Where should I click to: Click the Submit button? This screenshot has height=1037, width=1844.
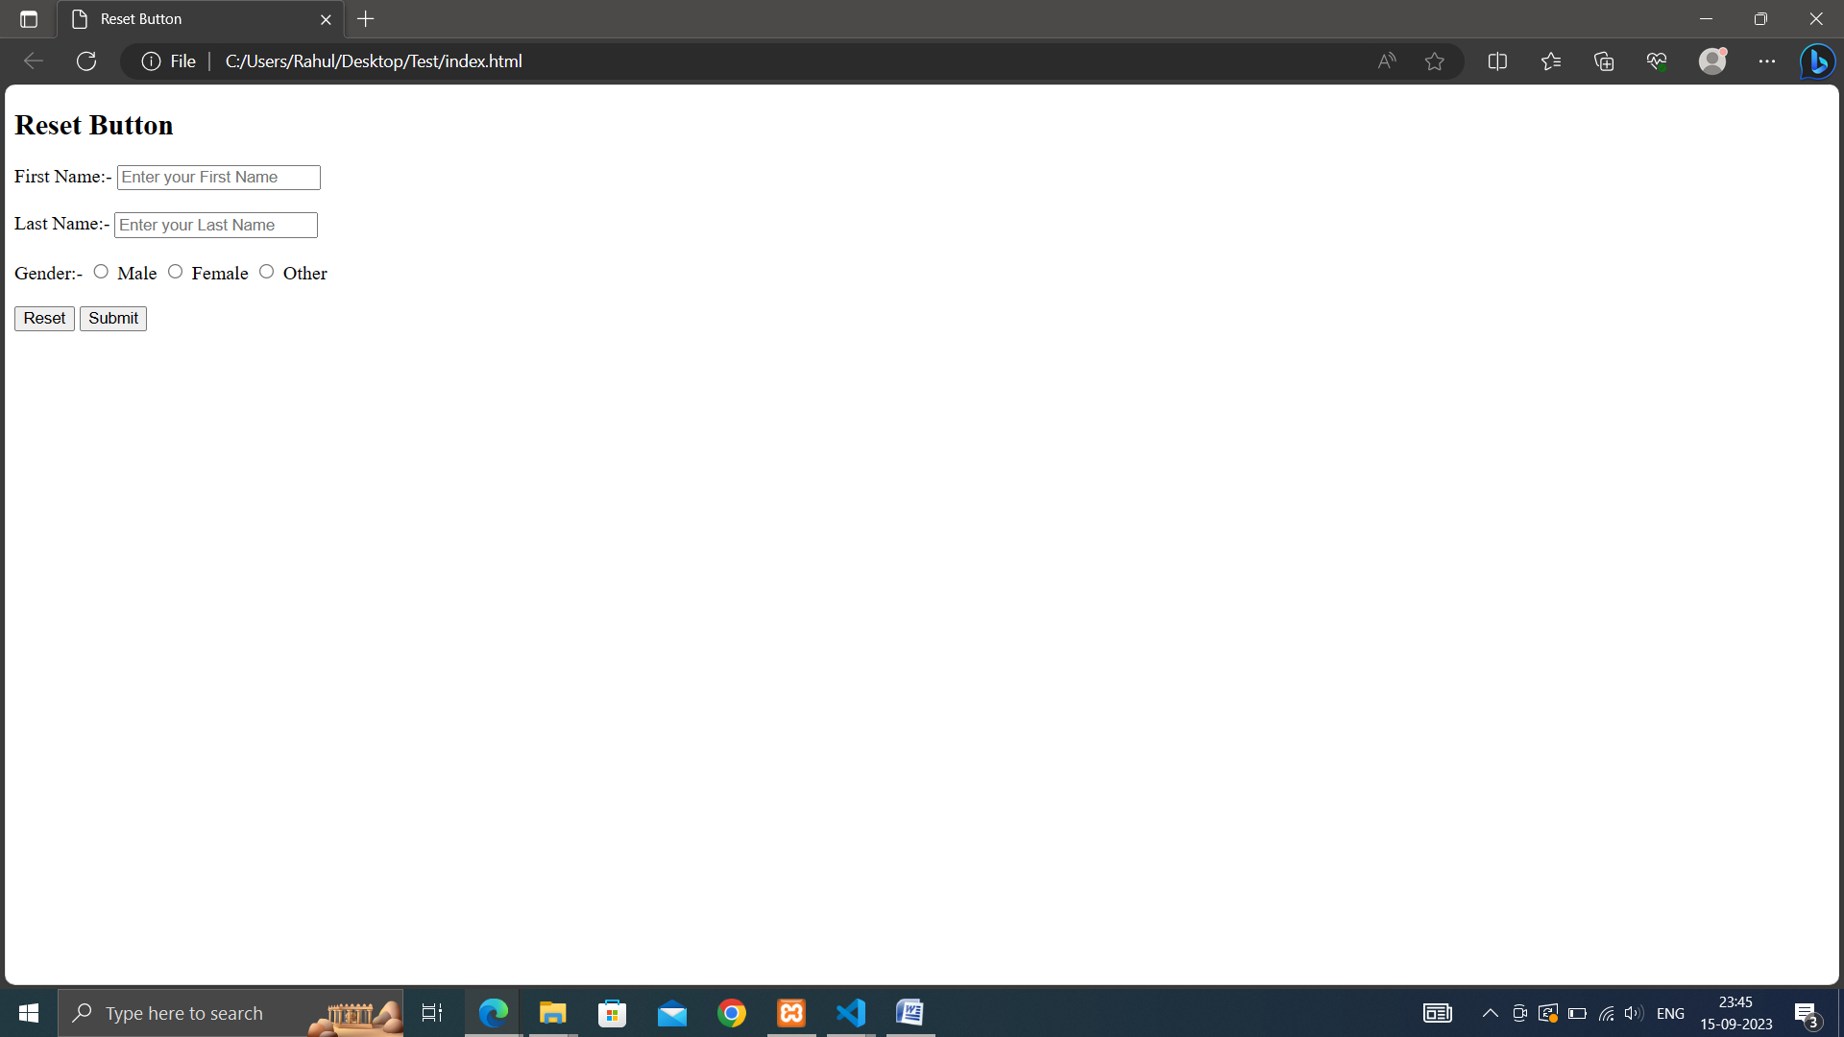tap(113, 319)
